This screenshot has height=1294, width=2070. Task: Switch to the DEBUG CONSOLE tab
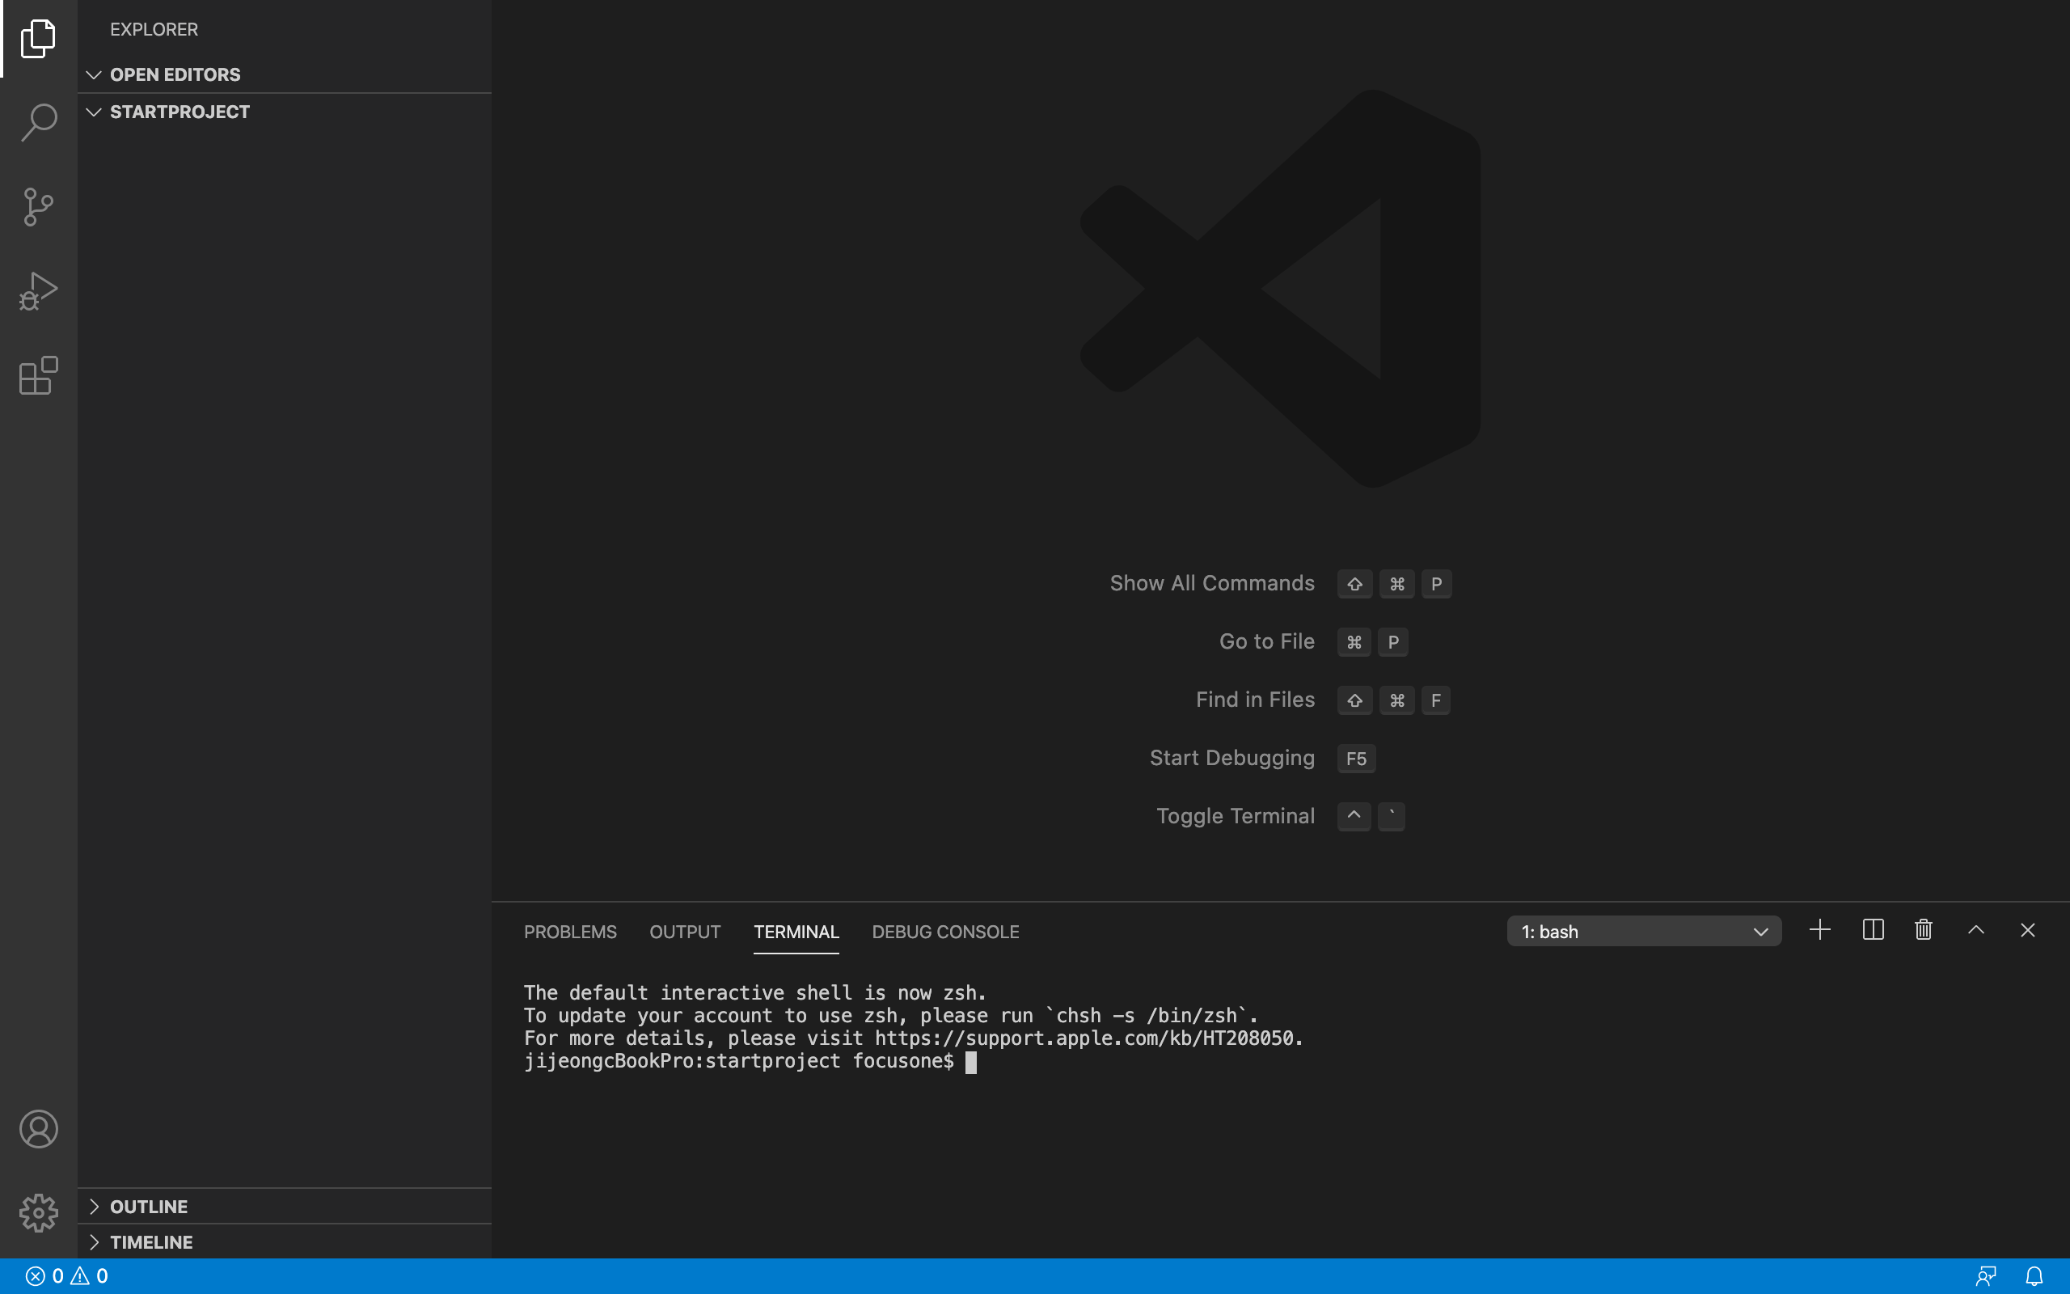[945, 932]
